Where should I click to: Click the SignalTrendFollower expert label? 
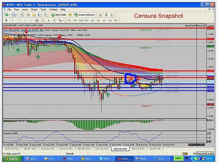click(195, 25)
